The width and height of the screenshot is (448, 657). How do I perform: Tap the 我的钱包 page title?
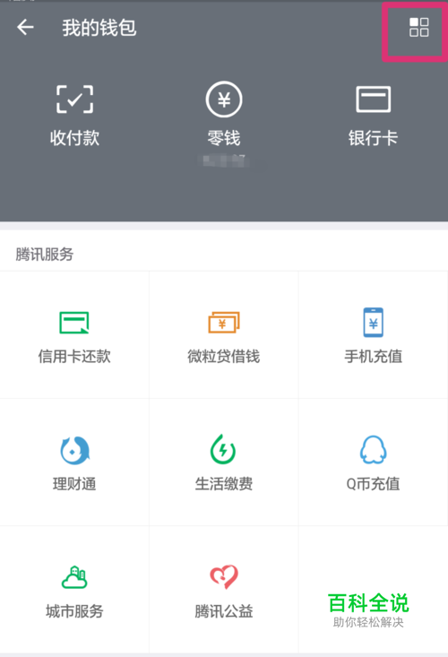(x=99, y=28)
